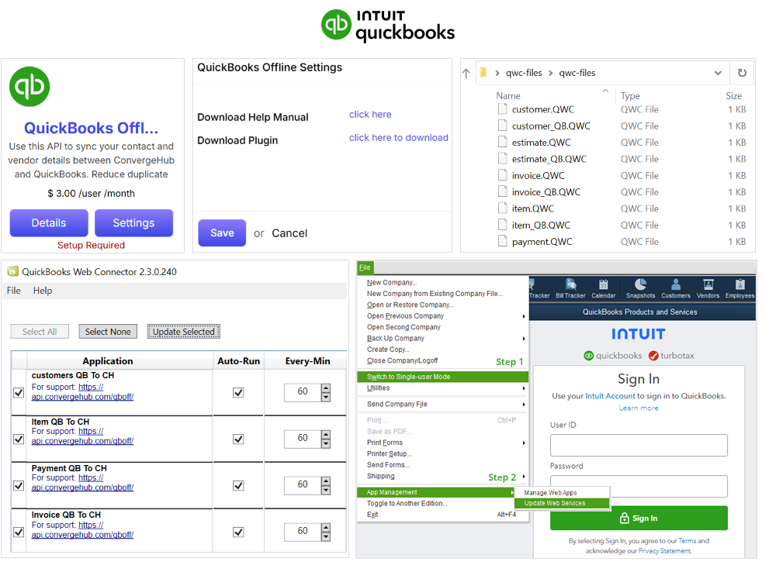Click the Settings button on app card
Screen dimensions: 776x565
[x=133, y=223]
